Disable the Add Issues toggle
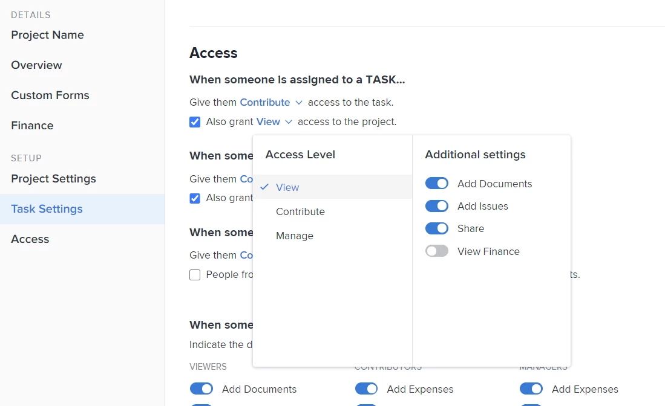Screen dimensions: 665x406 [x=436, y=206]
